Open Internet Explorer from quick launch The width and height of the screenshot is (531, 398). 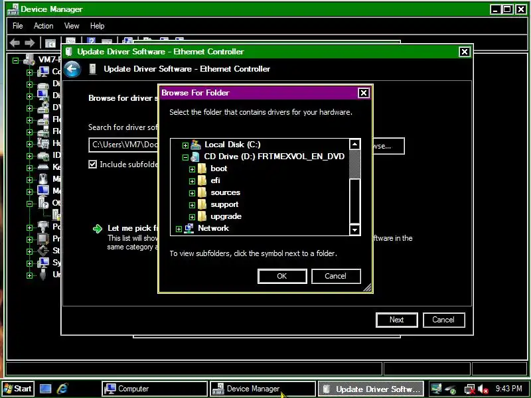pos(62,389)
